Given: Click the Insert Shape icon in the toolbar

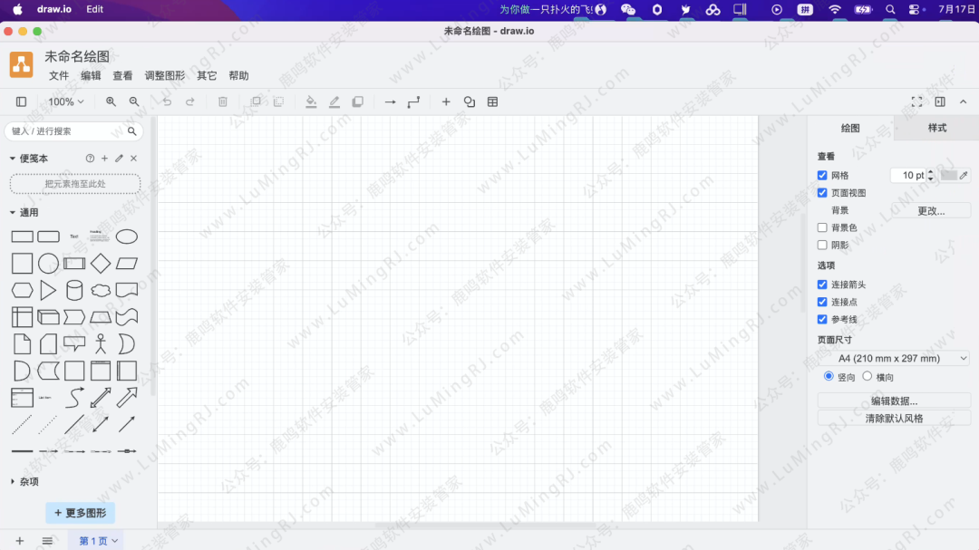Looking at the screenshot, I should [x=469, y=101].
